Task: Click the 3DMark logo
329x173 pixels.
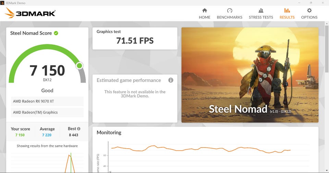Action: point(30,13)
